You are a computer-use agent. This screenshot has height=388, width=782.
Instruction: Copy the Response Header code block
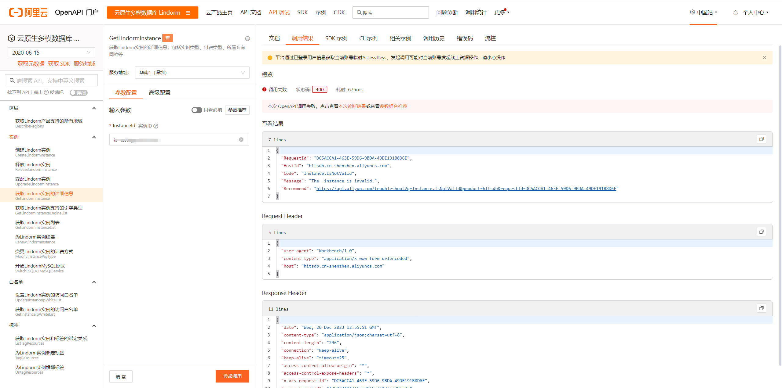coord(761,308)
